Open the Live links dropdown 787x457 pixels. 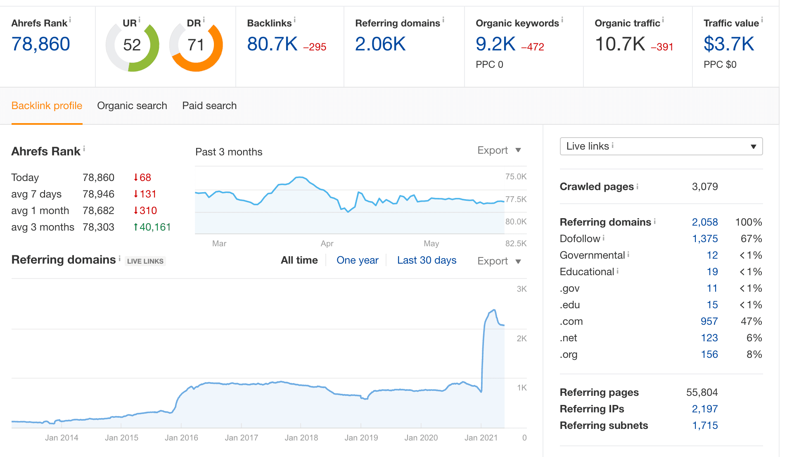click(x=661, y=146)
